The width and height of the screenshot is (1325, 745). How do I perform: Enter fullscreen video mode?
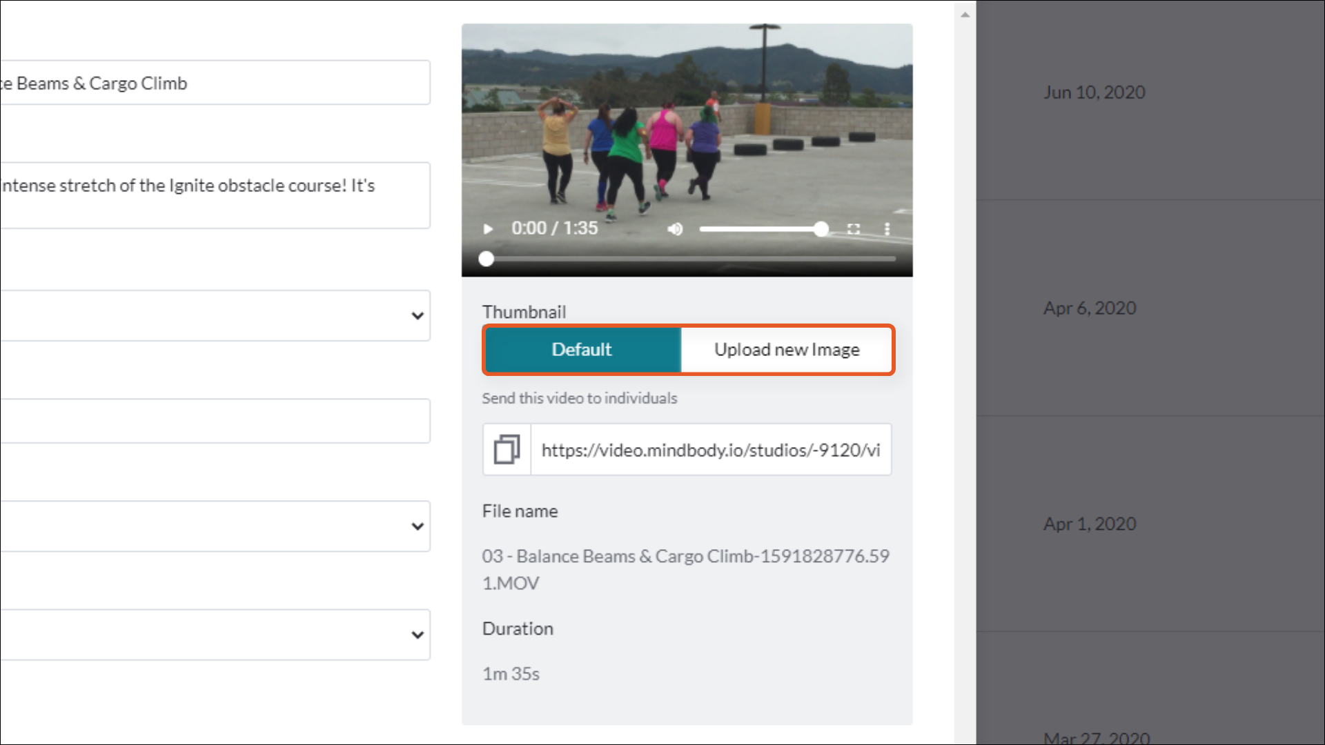(854, 229)
